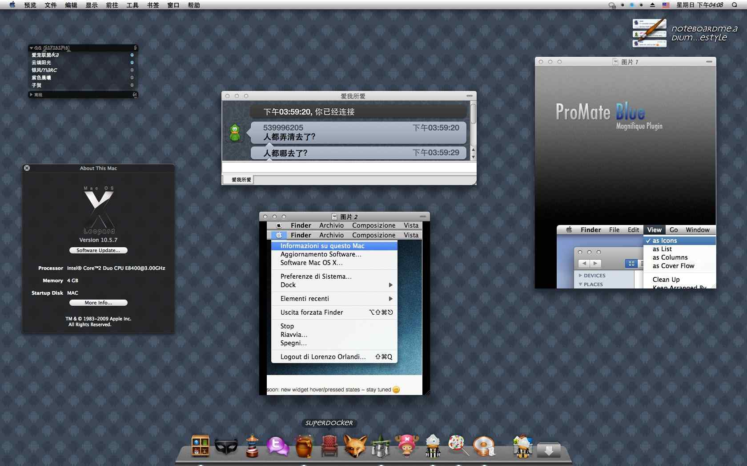
Task: Open the pink-hat reindeer character dock icon
Action: click(406, 446)
